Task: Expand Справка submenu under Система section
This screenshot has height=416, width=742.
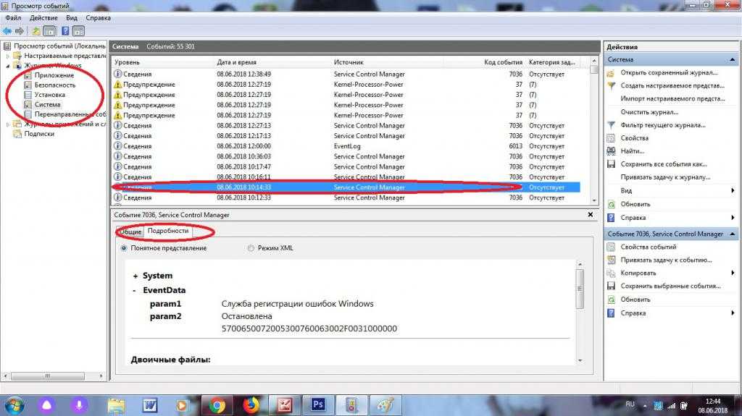Action: (733, 218)
